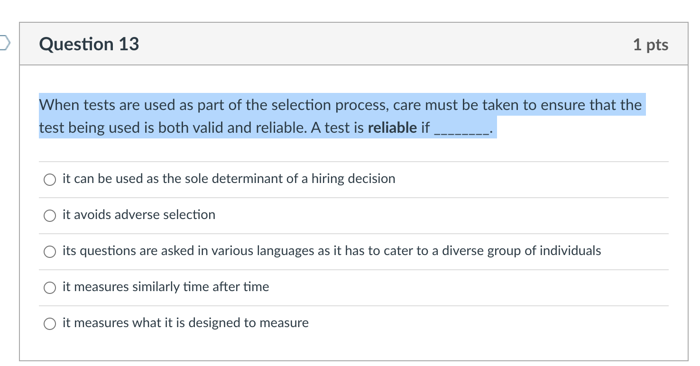Viewport: 700px width, 366px height.
Task: Click the answer text 'it measures similarly time after time'
Action: pos(166,287)
